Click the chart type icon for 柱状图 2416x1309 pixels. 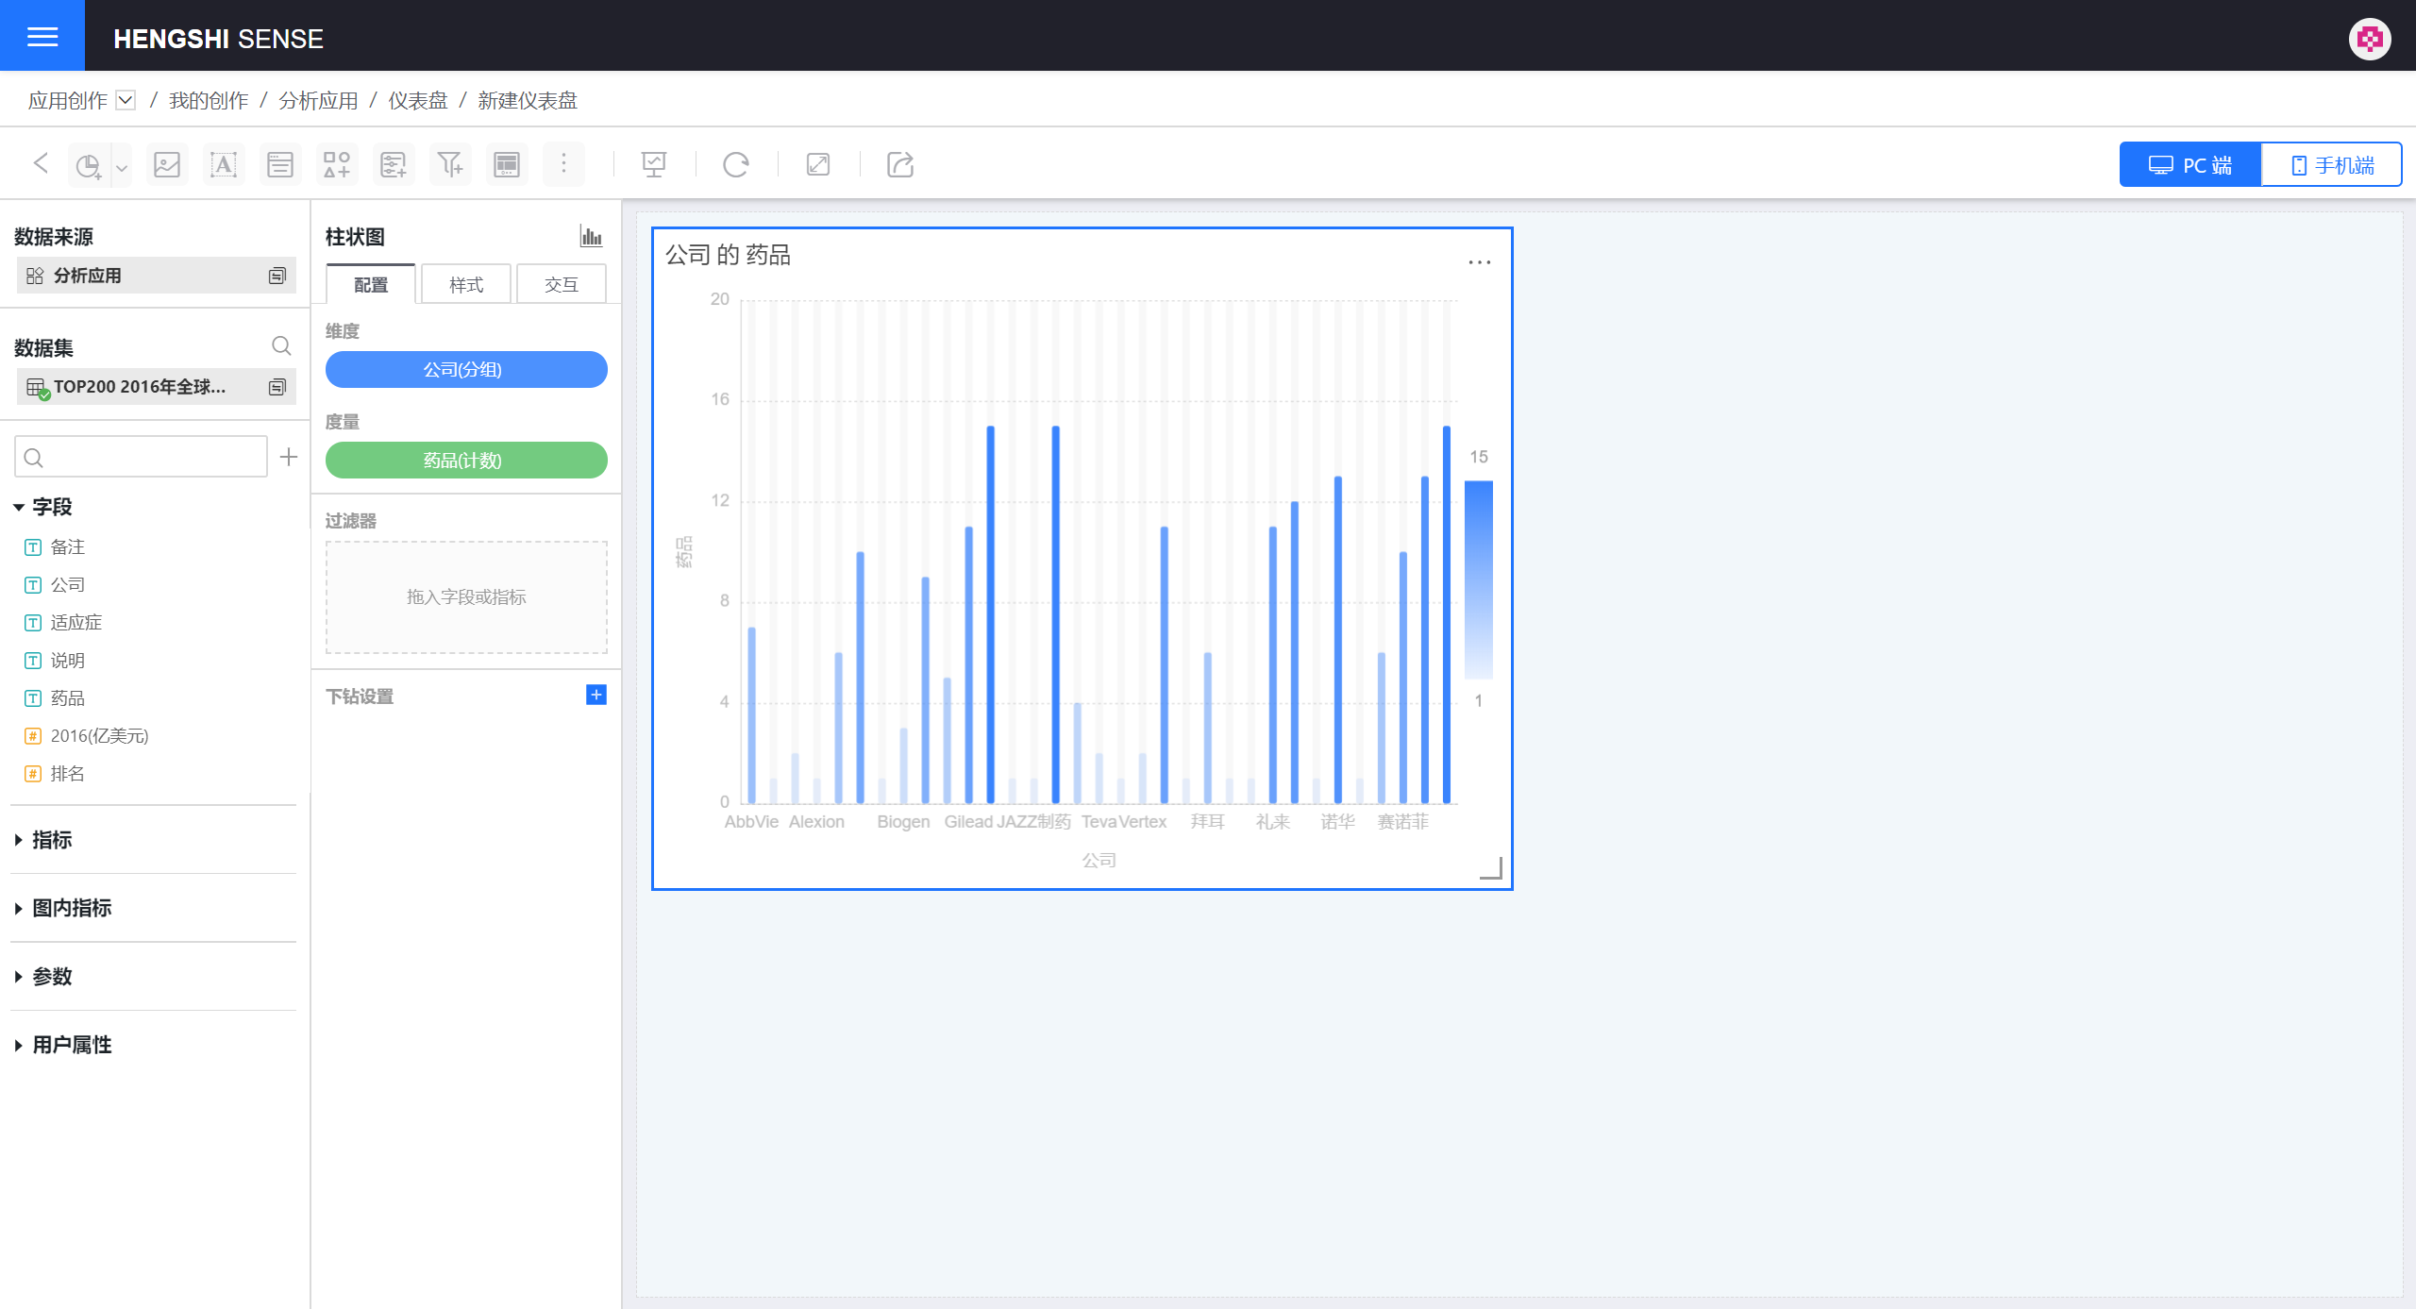click(x=590, y=237)
